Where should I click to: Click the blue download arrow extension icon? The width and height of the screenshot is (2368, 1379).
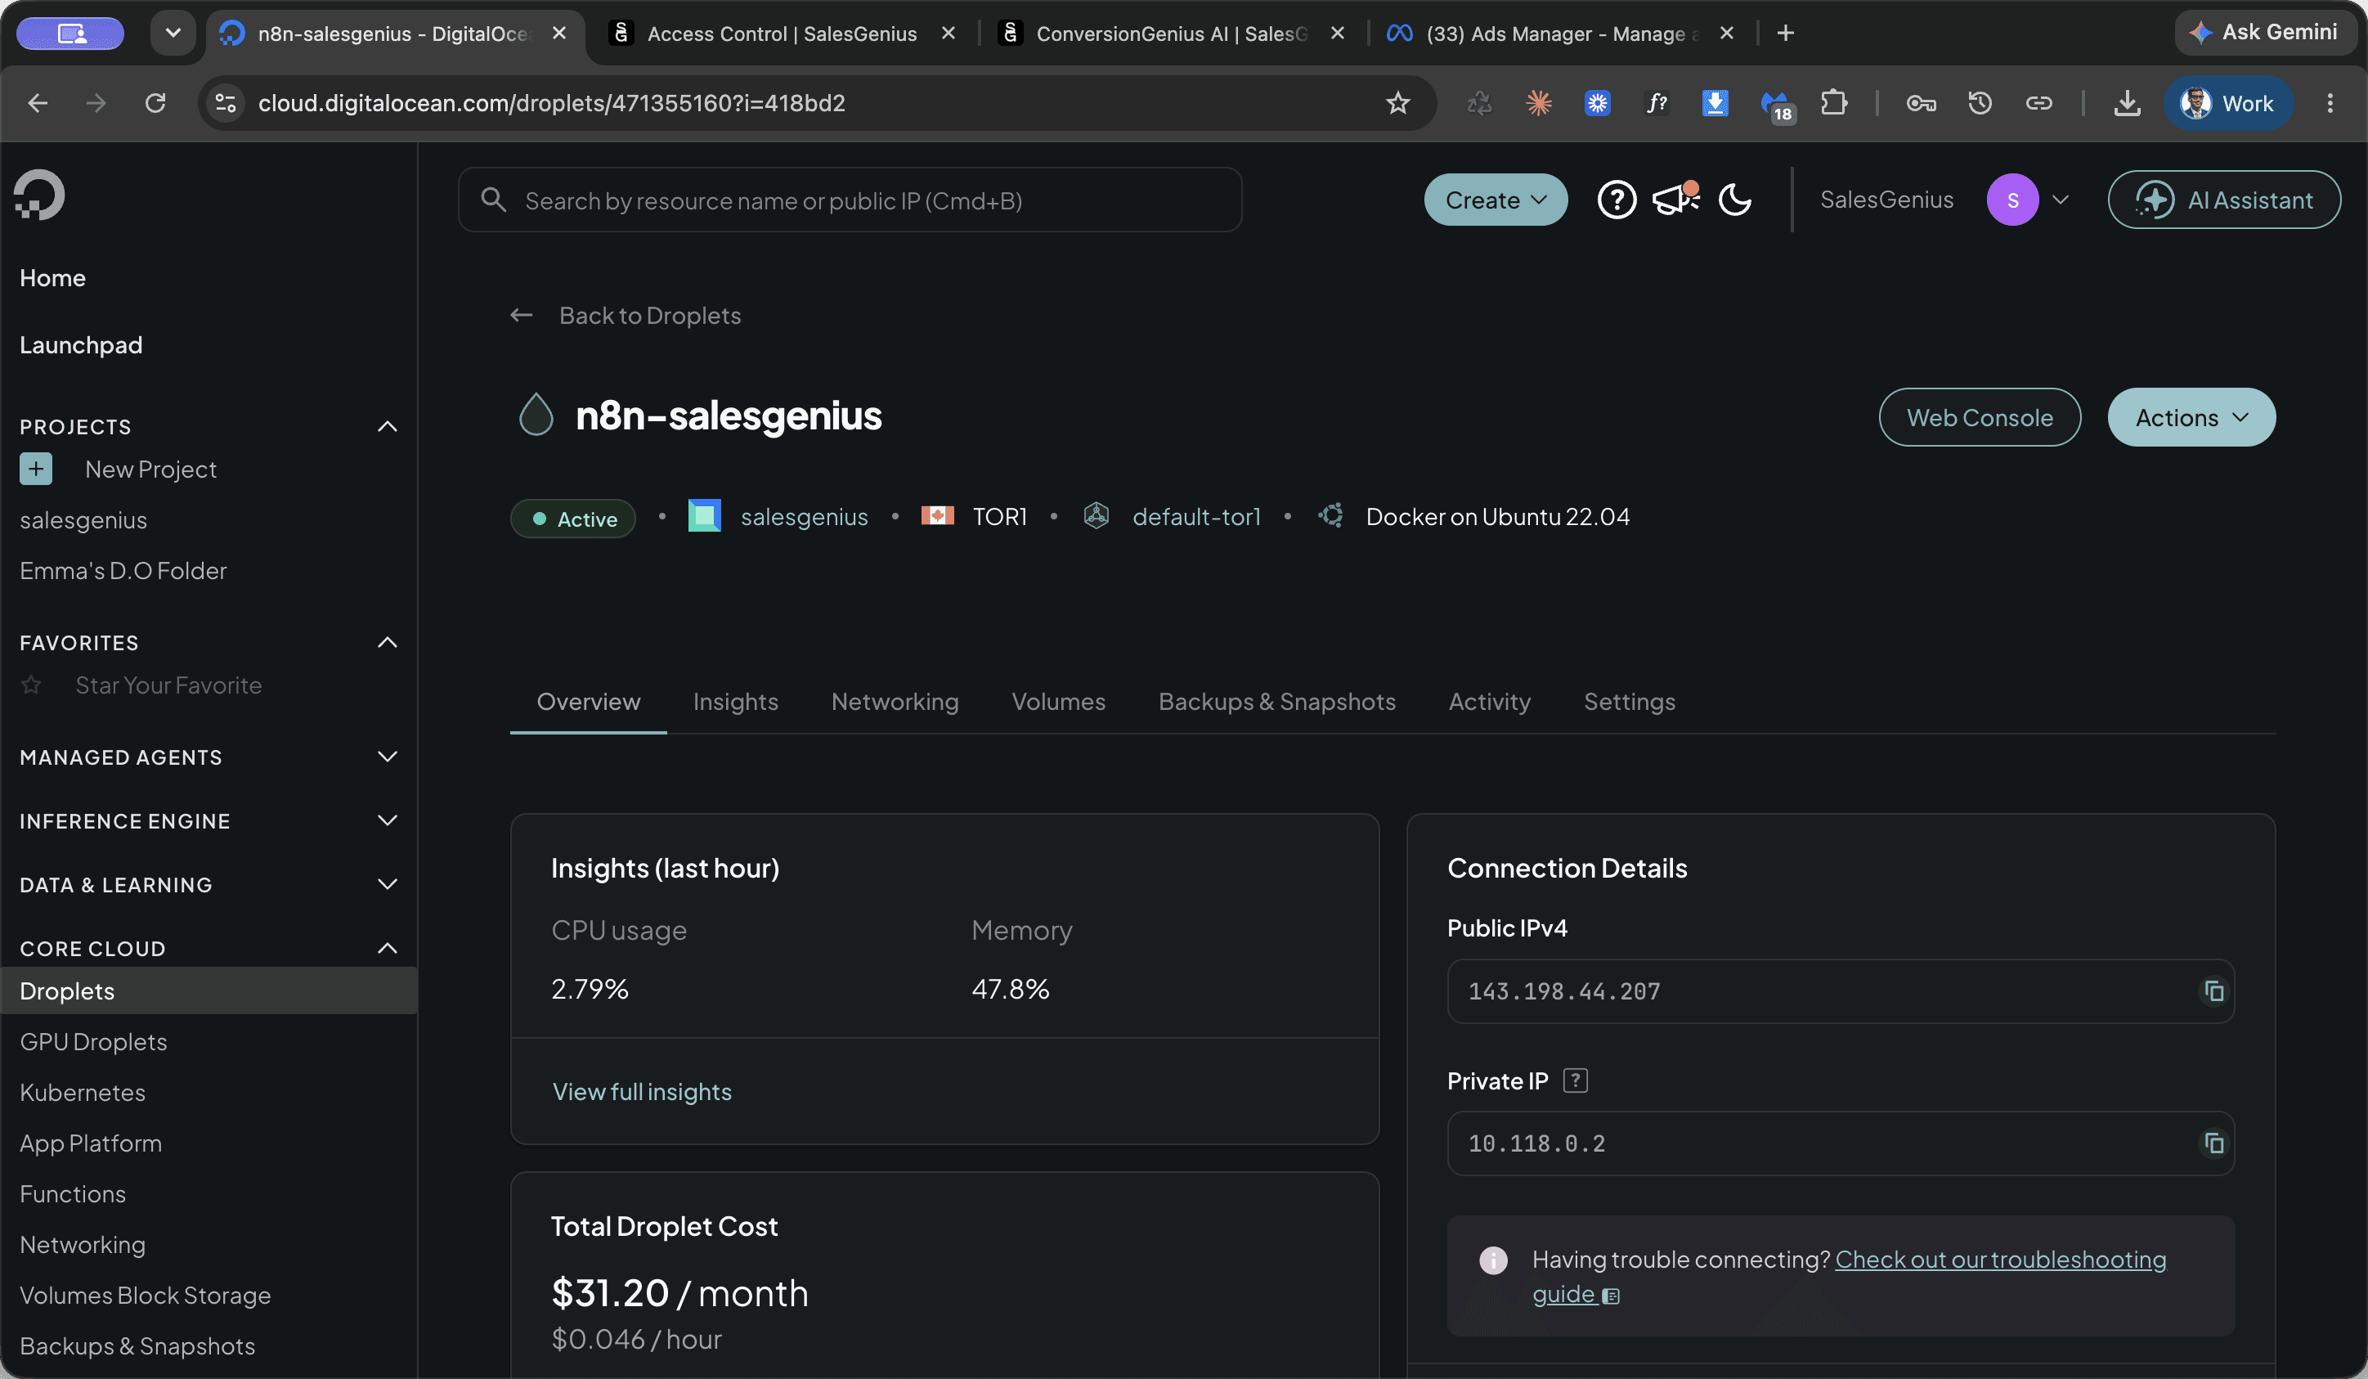coord(1715,103)
